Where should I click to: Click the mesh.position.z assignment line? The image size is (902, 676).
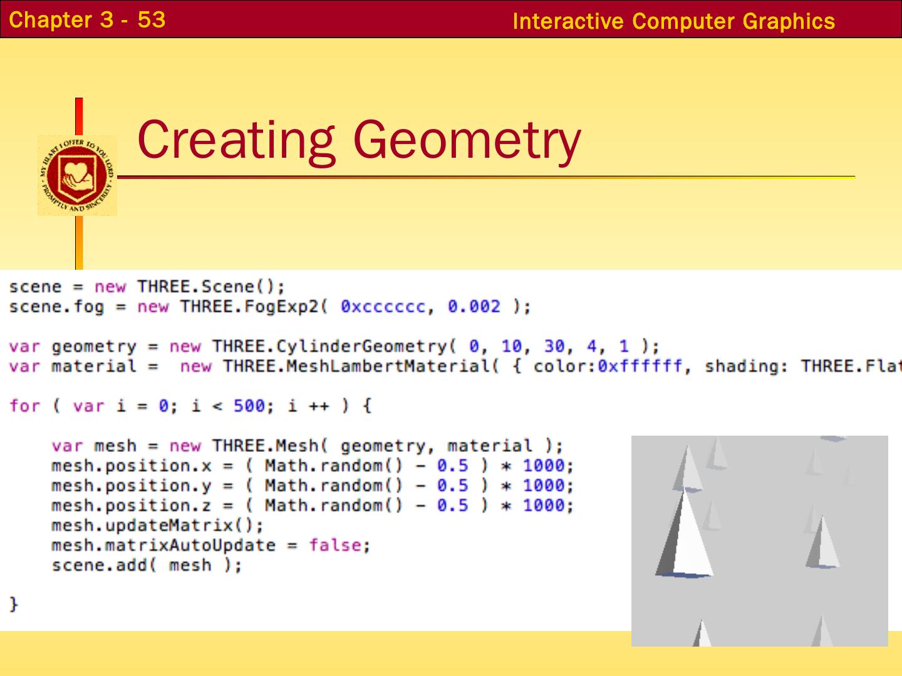coord(312,506)
